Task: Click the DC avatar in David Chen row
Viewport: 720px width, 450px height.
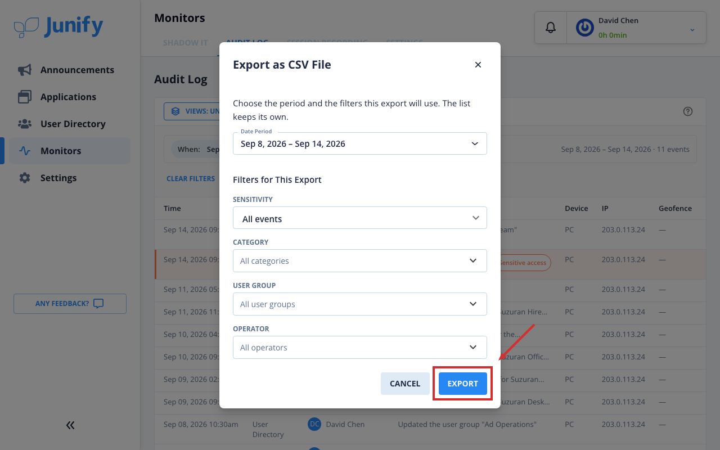Action: [x=314, y=424]
